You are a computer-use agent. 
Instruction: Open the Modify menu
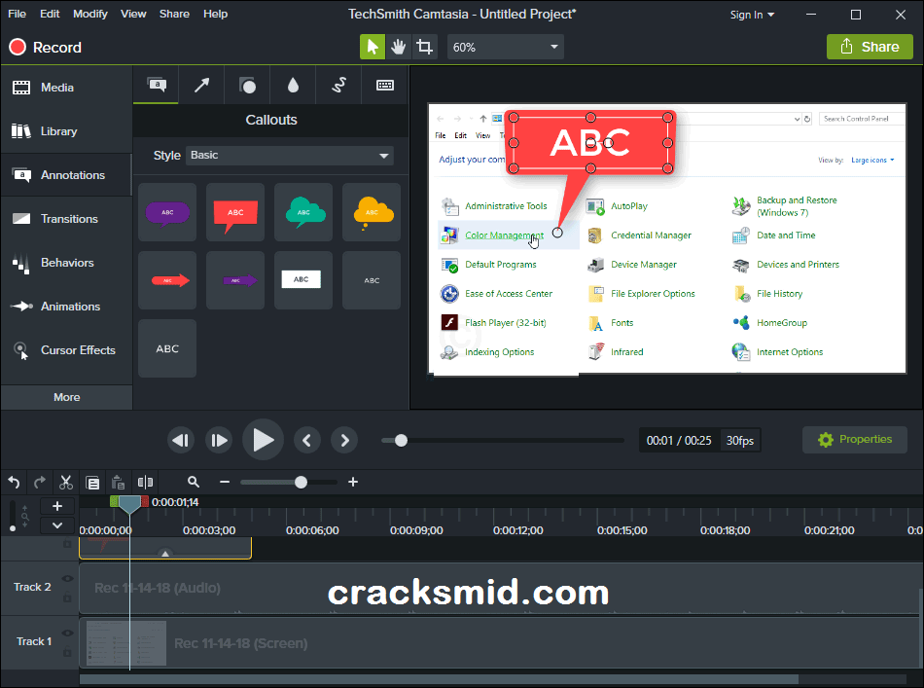(x=90, y=14)
